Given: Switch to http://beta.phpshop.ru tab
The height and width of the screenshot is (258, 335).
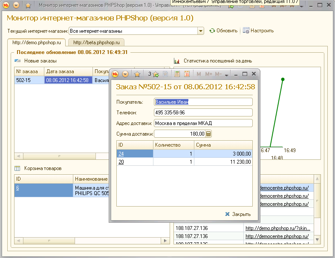Looking at the screenshot, I should click(96, 43).
